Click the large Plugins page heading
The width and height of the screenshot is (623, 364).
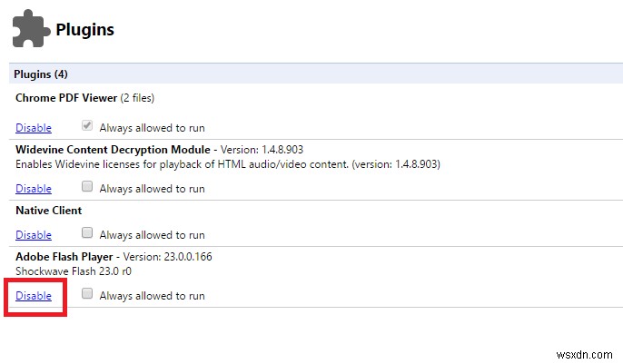(84, 30)
